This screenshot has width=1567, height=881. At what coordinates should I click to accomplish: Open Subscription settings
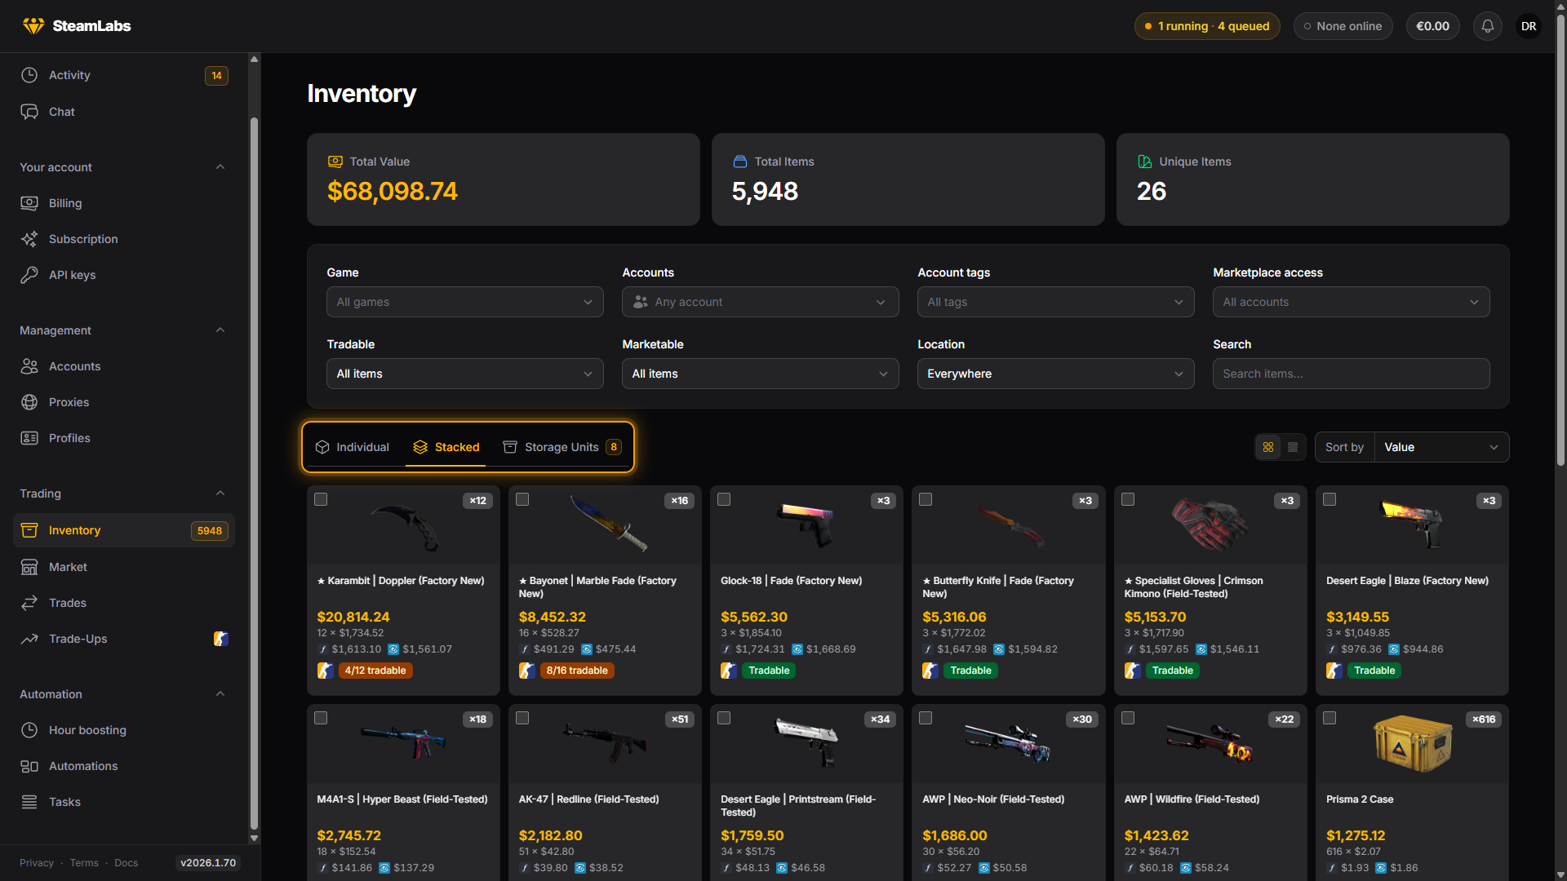pos(124,239)
